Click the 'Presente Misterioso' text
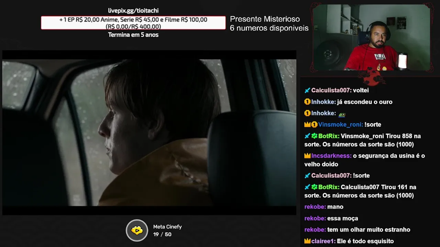Screen dimensions: 440x247 265,19
